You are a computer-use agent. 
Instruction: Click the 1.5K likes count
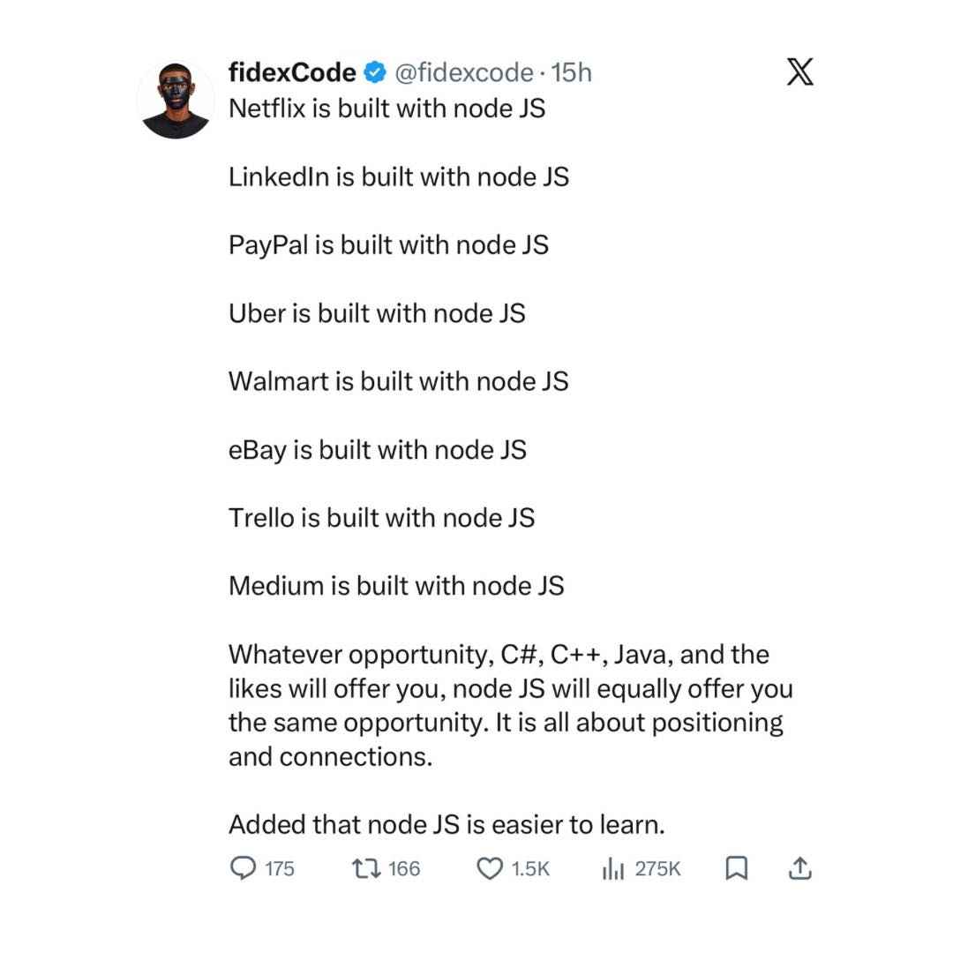(x=530, y=869)
